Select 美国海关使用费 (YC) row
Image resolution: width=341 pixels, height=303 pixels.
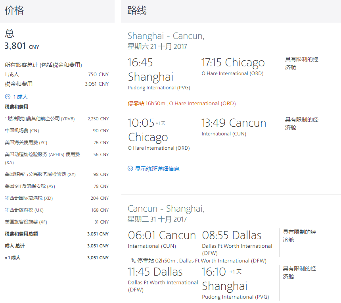point(57,143)
